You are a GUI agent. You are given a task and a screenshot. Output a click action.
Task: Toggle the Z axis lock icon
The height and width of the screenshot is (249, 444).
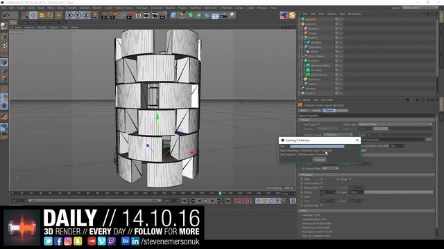(x=86, y=15)
